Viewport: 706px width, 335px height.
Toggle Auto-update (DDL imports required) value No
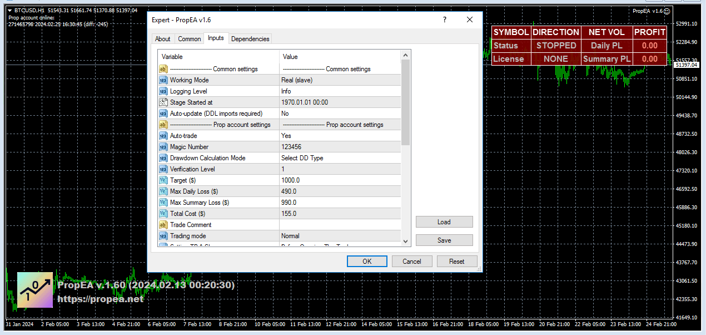(340, 114)
